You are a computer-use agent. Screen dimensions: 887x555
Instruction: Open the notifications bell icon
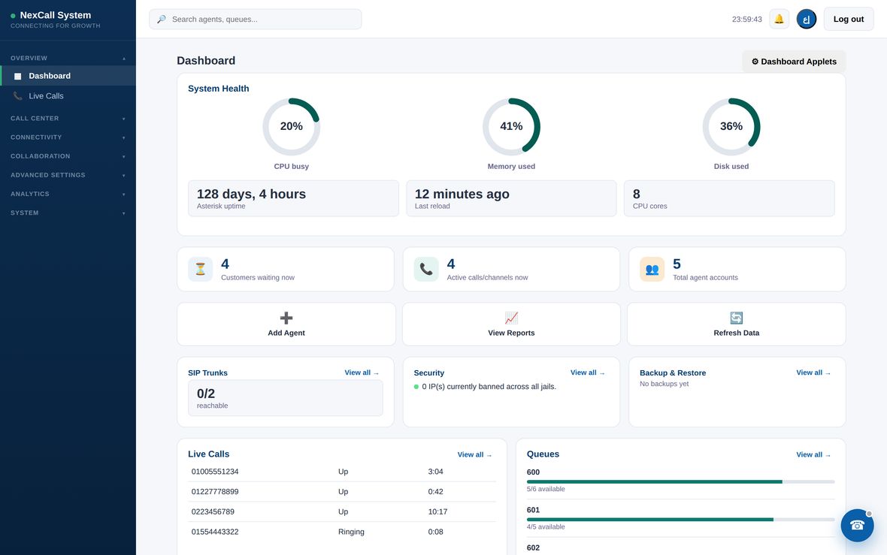pos(779,20)
